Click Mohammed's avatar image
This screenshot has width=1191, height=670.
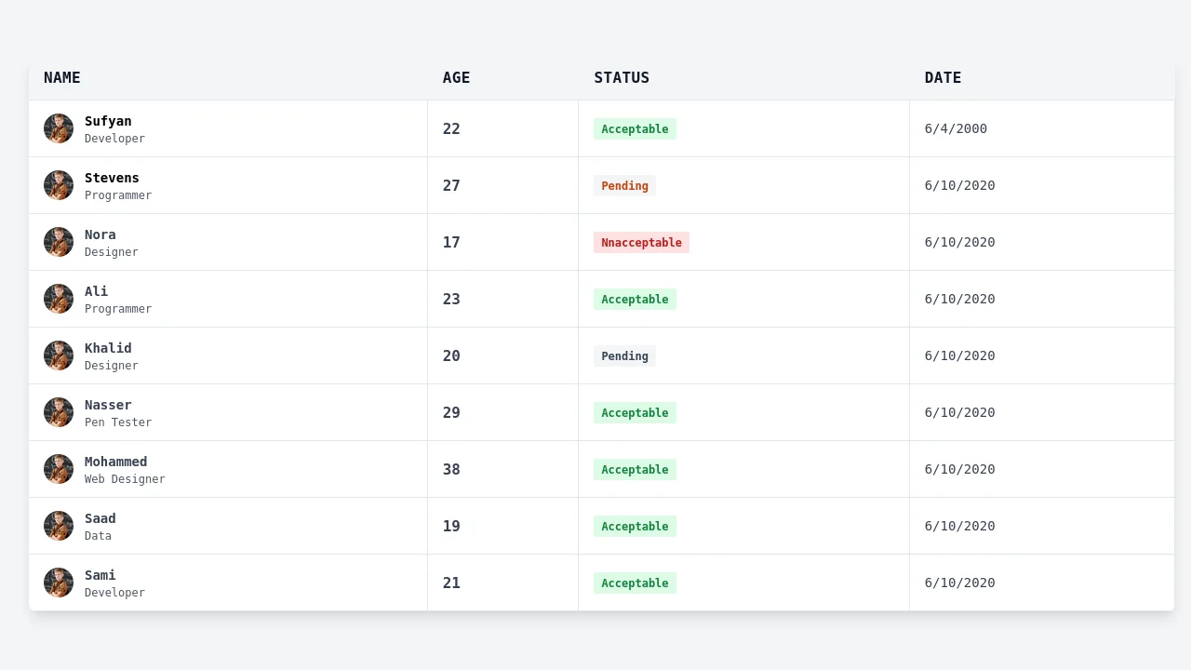[x=59, y=469]
